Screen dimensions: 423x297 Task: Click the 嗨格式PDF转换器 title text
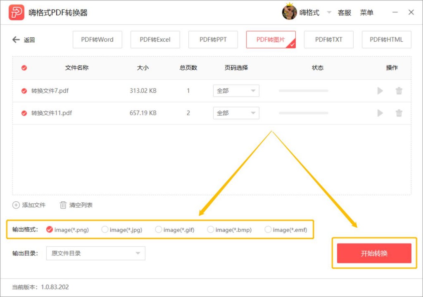pyautogui.click(x=58, y=12)
